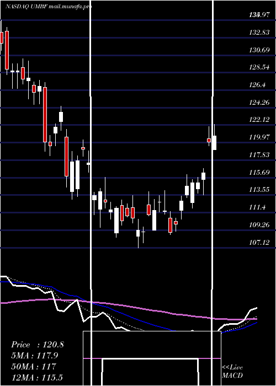276x386 pixels.
Task: Click the 132.83 price axis label
Action: pyautogui.click(x=259, y=33)
